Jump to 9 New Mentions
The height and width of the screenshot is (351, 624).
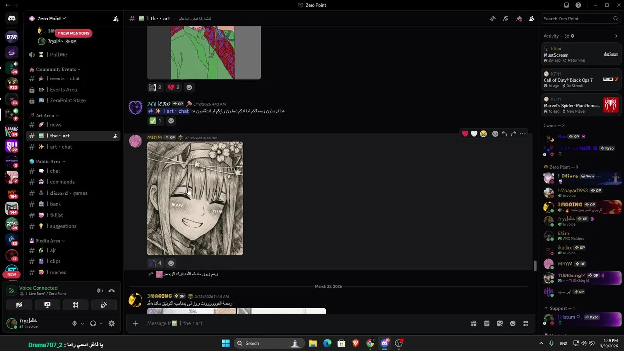point(73,33)
